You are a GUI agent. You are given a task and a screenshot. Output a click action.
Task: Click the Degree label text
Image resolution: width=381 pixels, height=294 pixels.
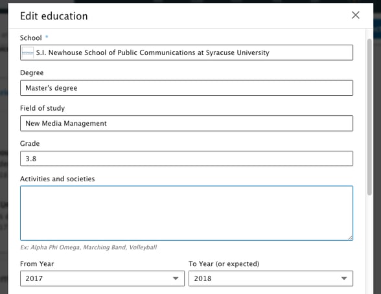pyautogui.click(x=32, y=73)
